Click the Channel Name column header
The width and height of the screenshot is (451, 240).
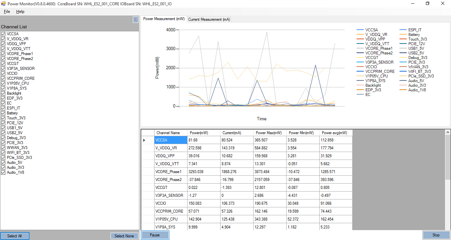point(171,133)
